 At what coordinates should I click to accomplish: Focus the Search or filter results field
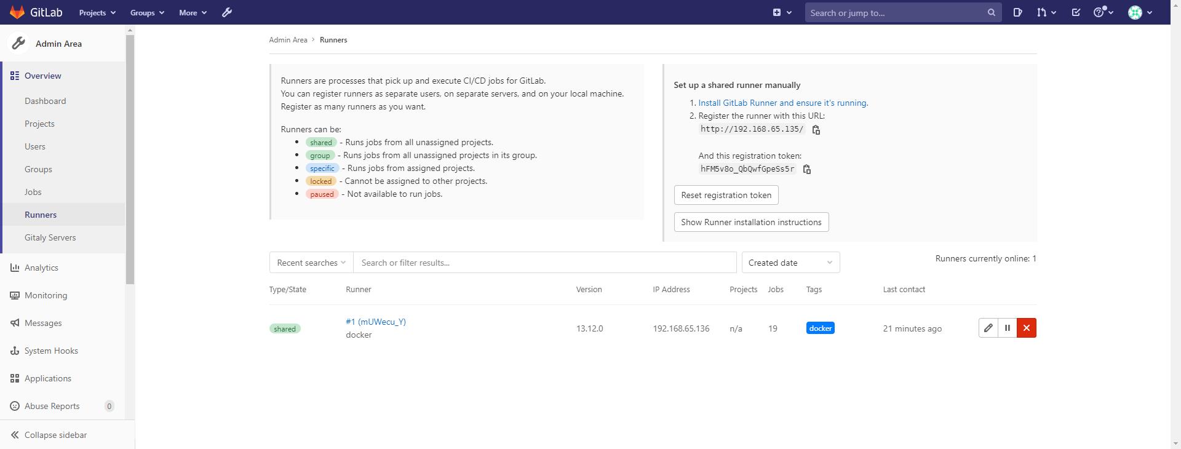coord(545,263)
